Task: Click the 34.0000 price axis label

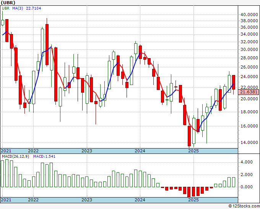Action: pos(249,34)
